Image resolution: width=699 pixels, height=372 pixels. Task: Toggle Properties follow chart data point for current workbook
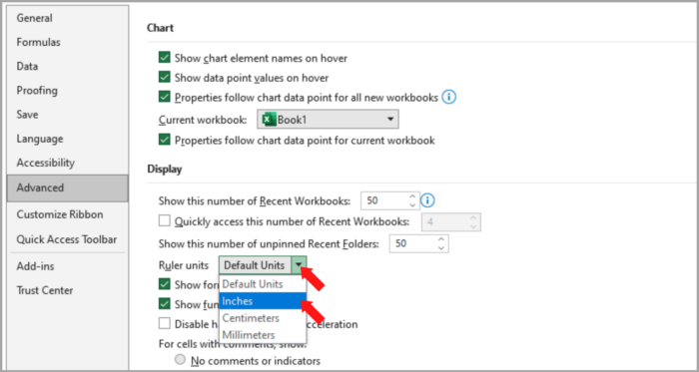coord(165,140)
